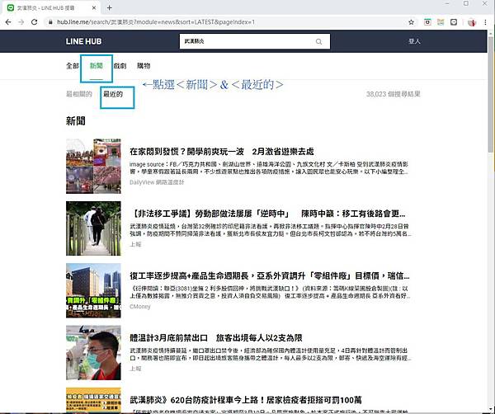Click the address bar URL
Screen dimensions: 495x414
coord(156,22)
